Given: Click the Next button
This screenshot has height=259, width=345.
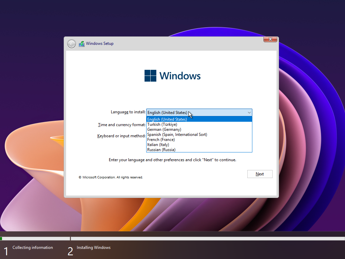Looking at the screenshot, I should (260, 174).
